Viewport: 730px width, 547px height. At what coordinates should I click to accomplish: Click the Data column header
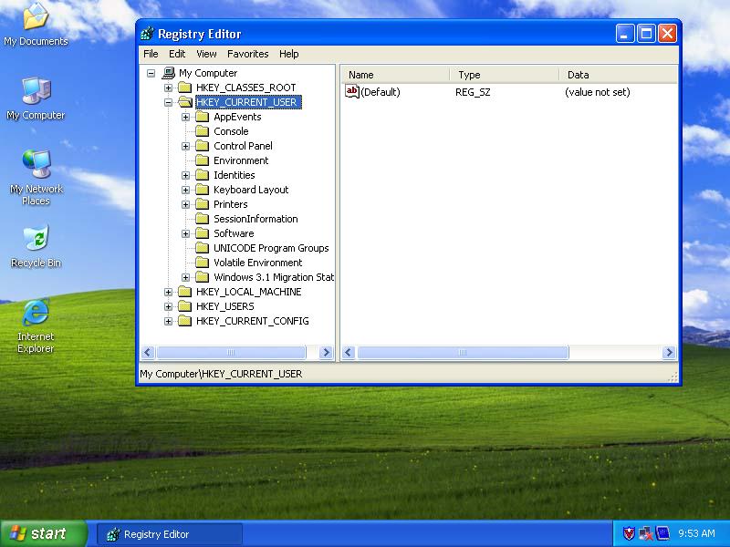(x=619, y=75)
